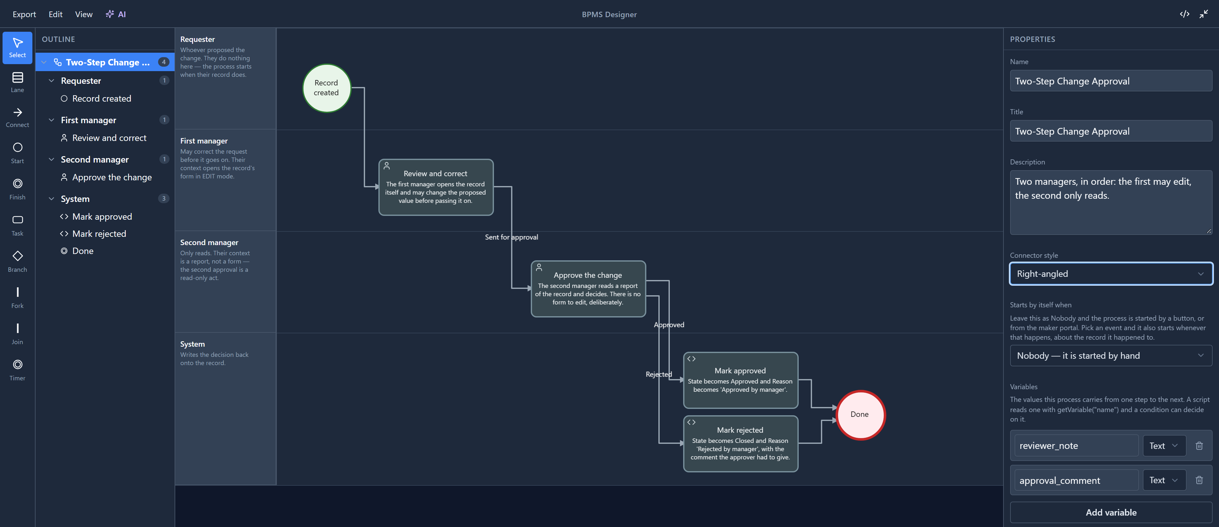Select the Done end node on canvas

point(860,415)
